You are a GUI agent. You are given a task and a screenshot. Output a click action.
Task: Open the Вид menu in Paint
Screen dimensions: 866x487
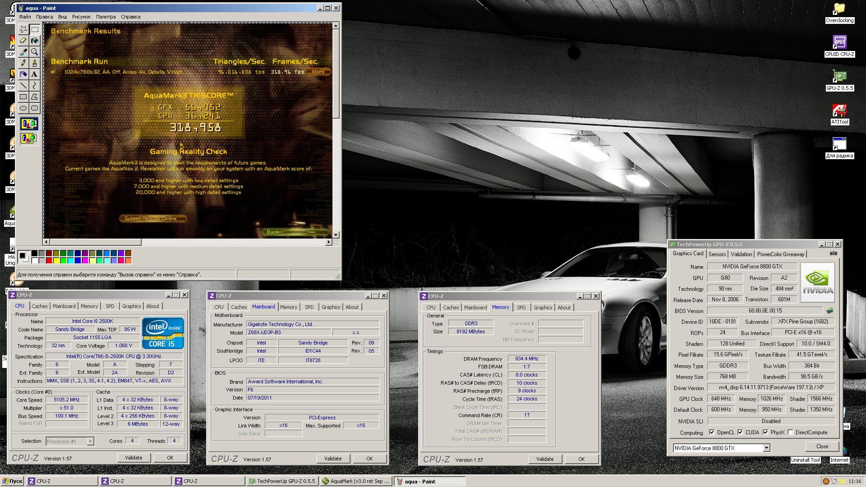click(x=62, y=17)
